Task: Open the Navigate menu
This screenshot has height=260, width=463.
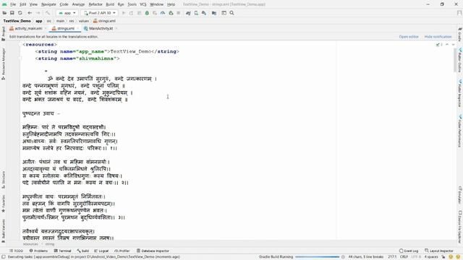Action: click(x=48, y=4)
